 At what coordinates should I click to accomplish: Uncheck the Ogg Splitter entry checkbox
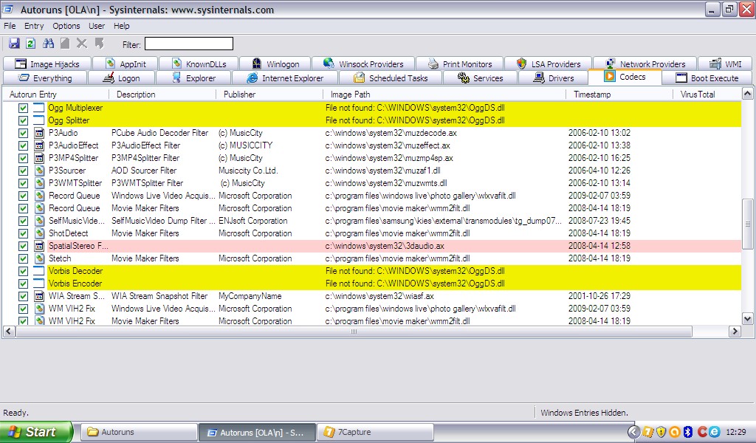23,120
